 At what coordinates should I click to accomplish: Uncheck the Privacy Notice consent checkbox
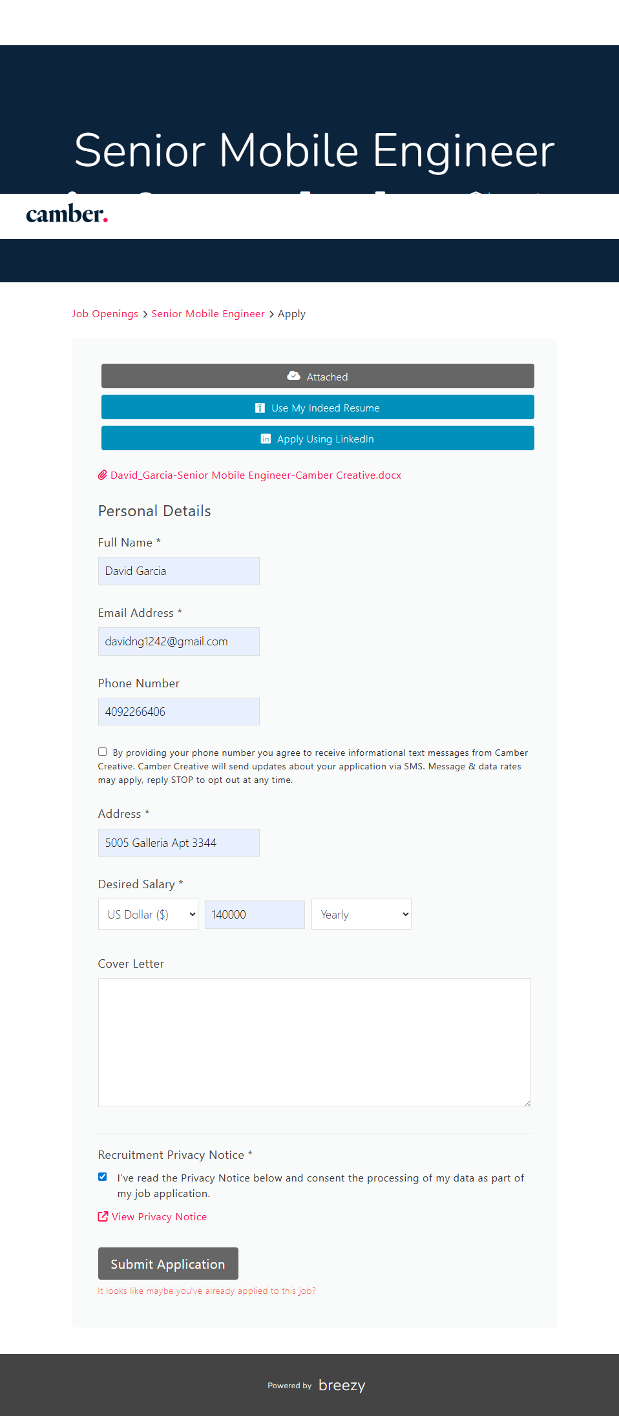[102, 1177]
